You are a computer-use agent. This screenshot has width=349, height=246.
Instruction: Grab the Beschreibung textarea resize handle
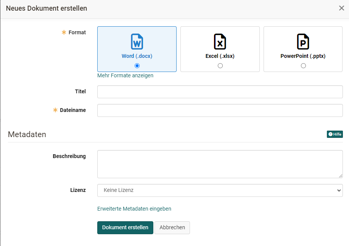coord(341,176)
